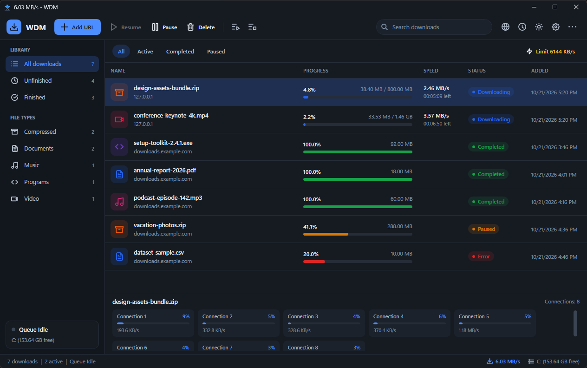Screen dimensions: 587x368
Task: Sort by the ADDED column header
Action: (x=540, y=71)
